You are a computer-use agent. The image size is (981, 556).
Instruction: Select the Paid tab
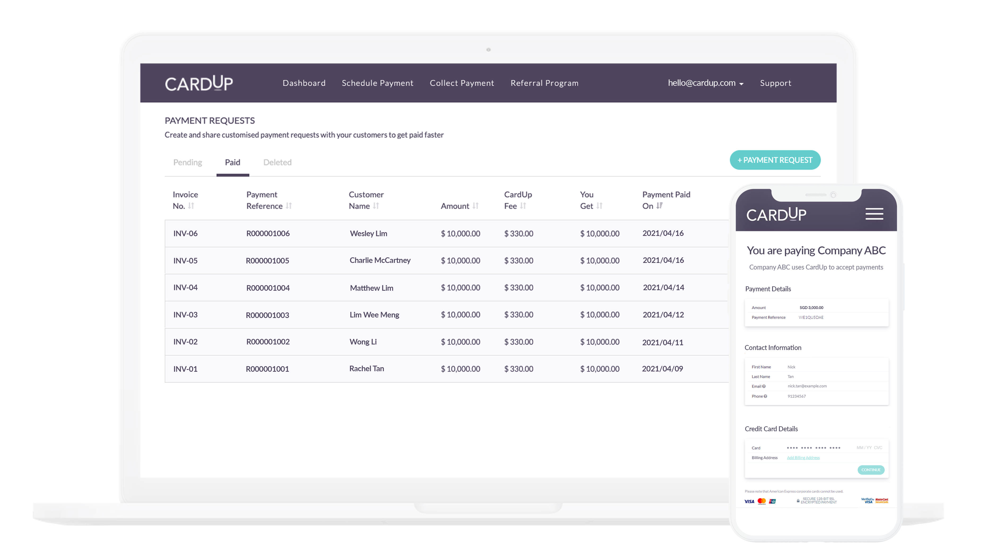(233, 162)
